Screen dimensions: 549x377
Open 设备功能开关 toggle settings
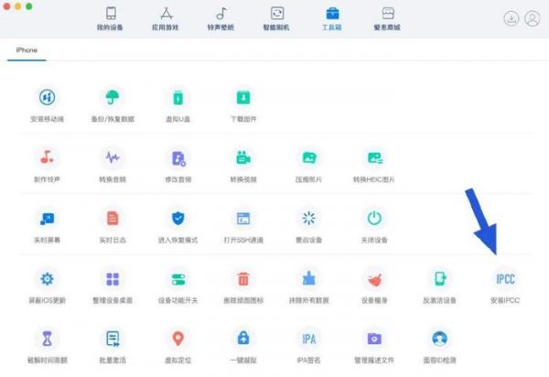(178, 279)
